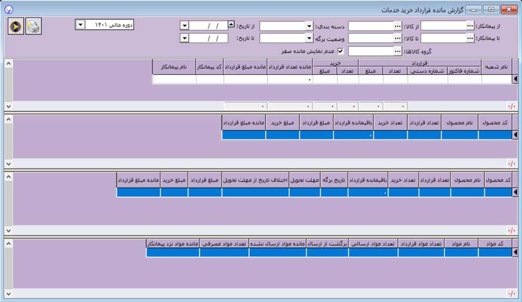Open lookup dots beside 'از کالا' field
Viewport: 522px width, 302px height.
(x=397, y=26)
